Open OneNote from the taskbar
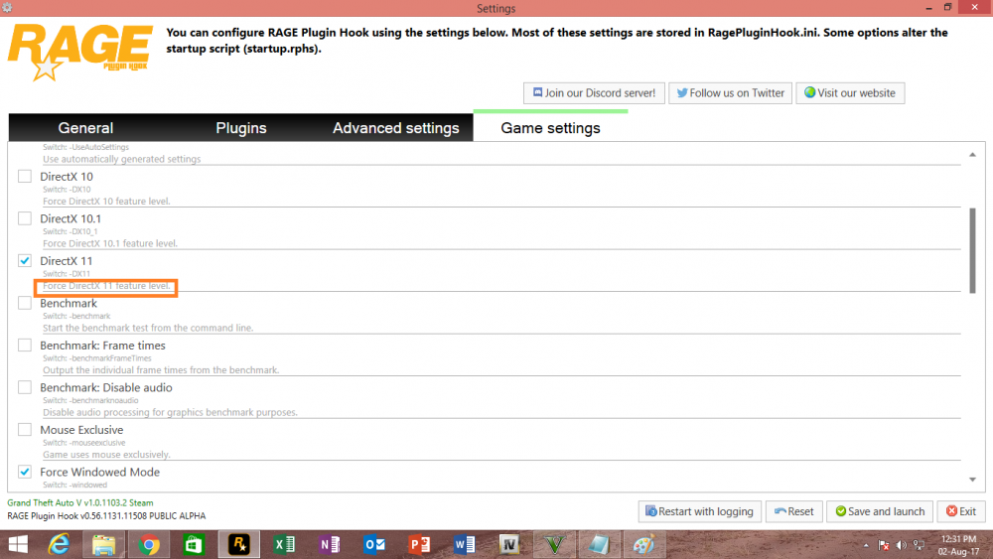Image resolution: width=993 pixels, height=559 pixels. pyautogui.click(x=330, y=544)
